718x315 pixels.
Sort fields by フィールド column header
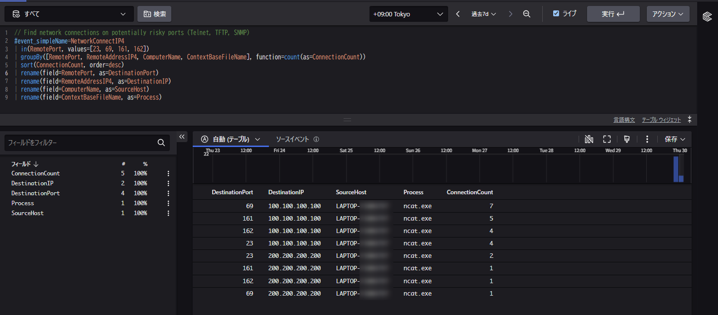[x=25, y=163]
